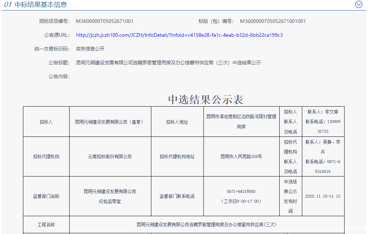Select the 纪检监察室 supervision department cell

click(x=110, y=196)
